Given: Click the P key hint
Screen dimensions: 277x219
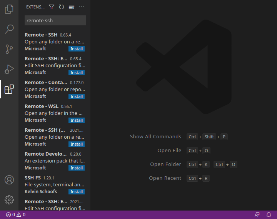Looking at the screenshot, I should pyautogui.click(x=224, y=137).
